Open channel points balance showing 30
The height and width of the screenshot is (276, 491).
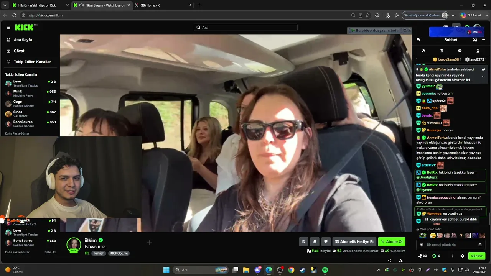(422, 256)
